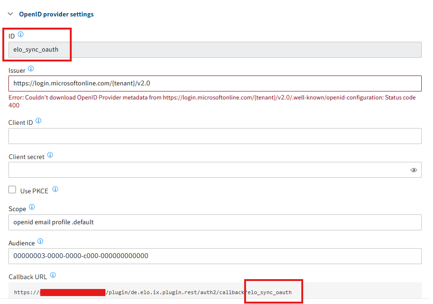The height and width of the screenshot is (304, 433).
Task: Click the OpenID provider settings header
Action: [x=56, y=14]
